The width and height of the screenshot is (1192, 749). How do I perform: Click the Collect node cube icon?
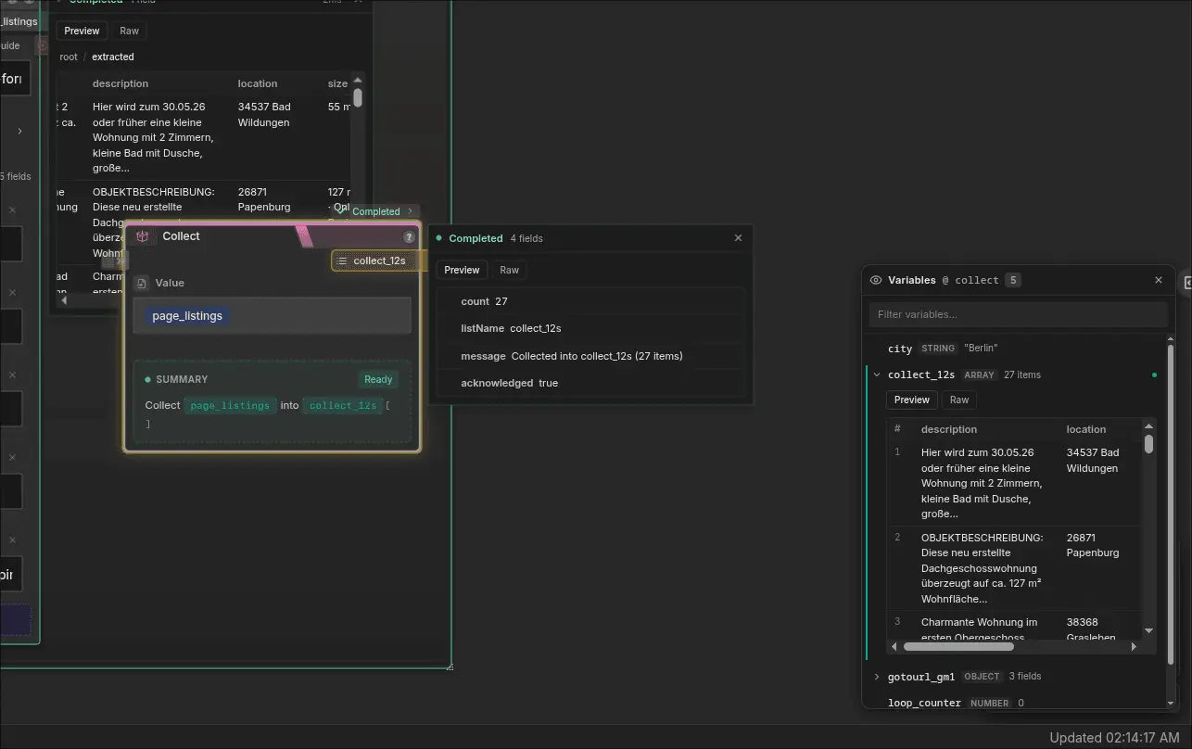click(x=142, y=236)
